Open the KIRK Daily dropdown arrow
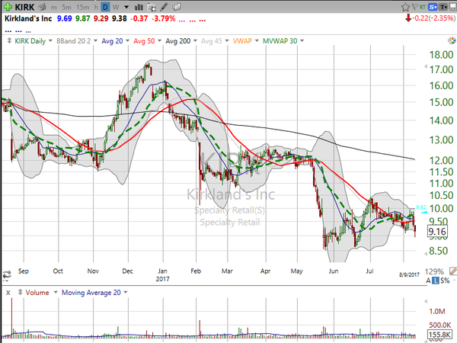Image resolution: width=457 pixels, height=343 pixels. (50, 41)
